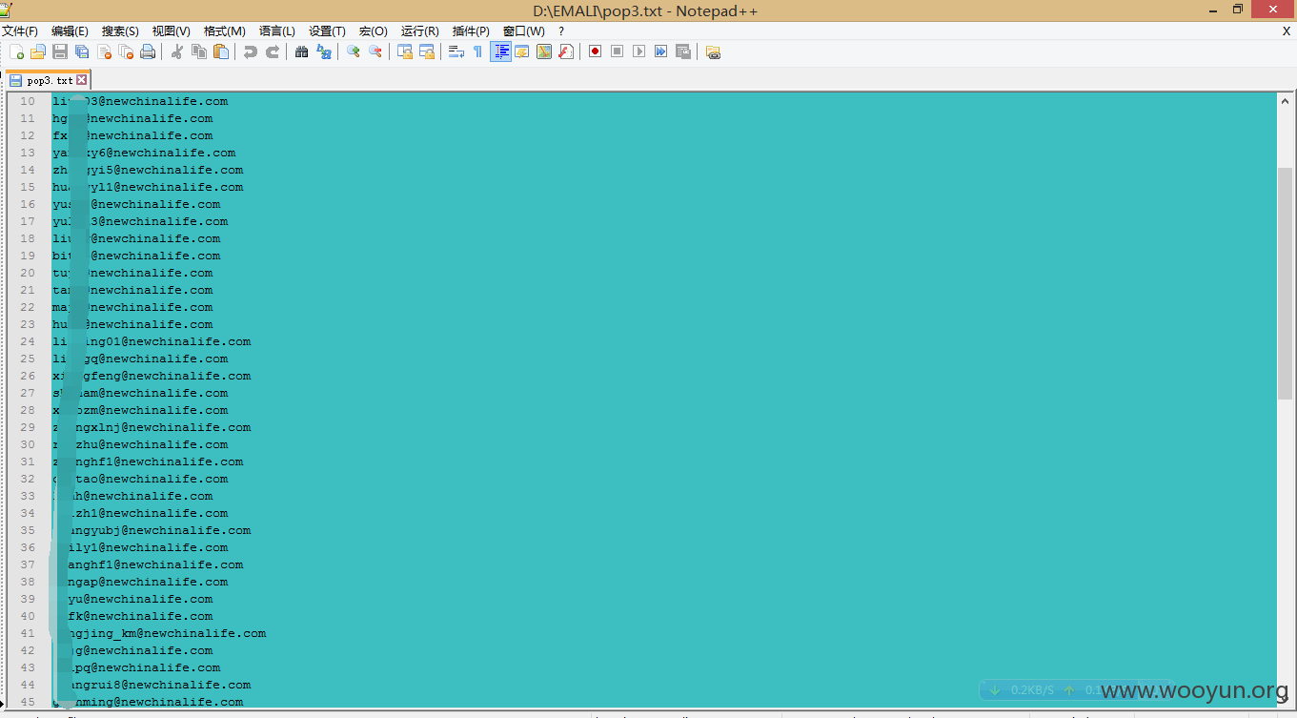Open the 窗口(W) menu
The width and height of the screenshot is (1297, 718).
pos(523,31)
